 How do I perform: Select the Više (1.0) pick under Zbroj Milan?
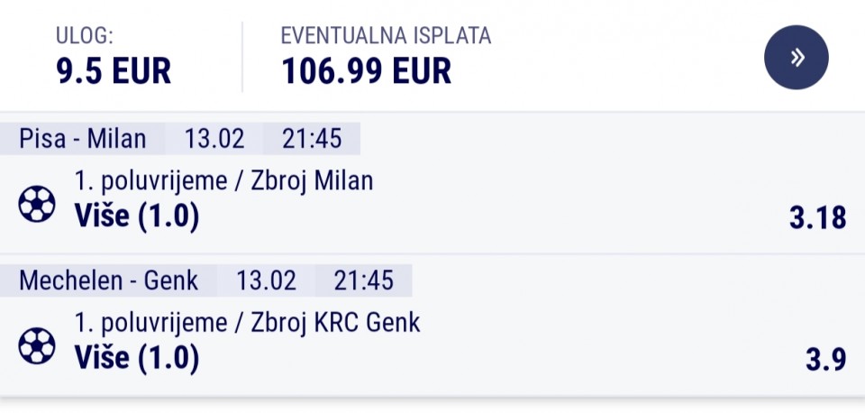pyautogui.click(x=137, y=216)
